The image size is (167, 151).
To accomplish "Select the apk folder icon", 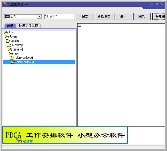I will pos(11,54).
